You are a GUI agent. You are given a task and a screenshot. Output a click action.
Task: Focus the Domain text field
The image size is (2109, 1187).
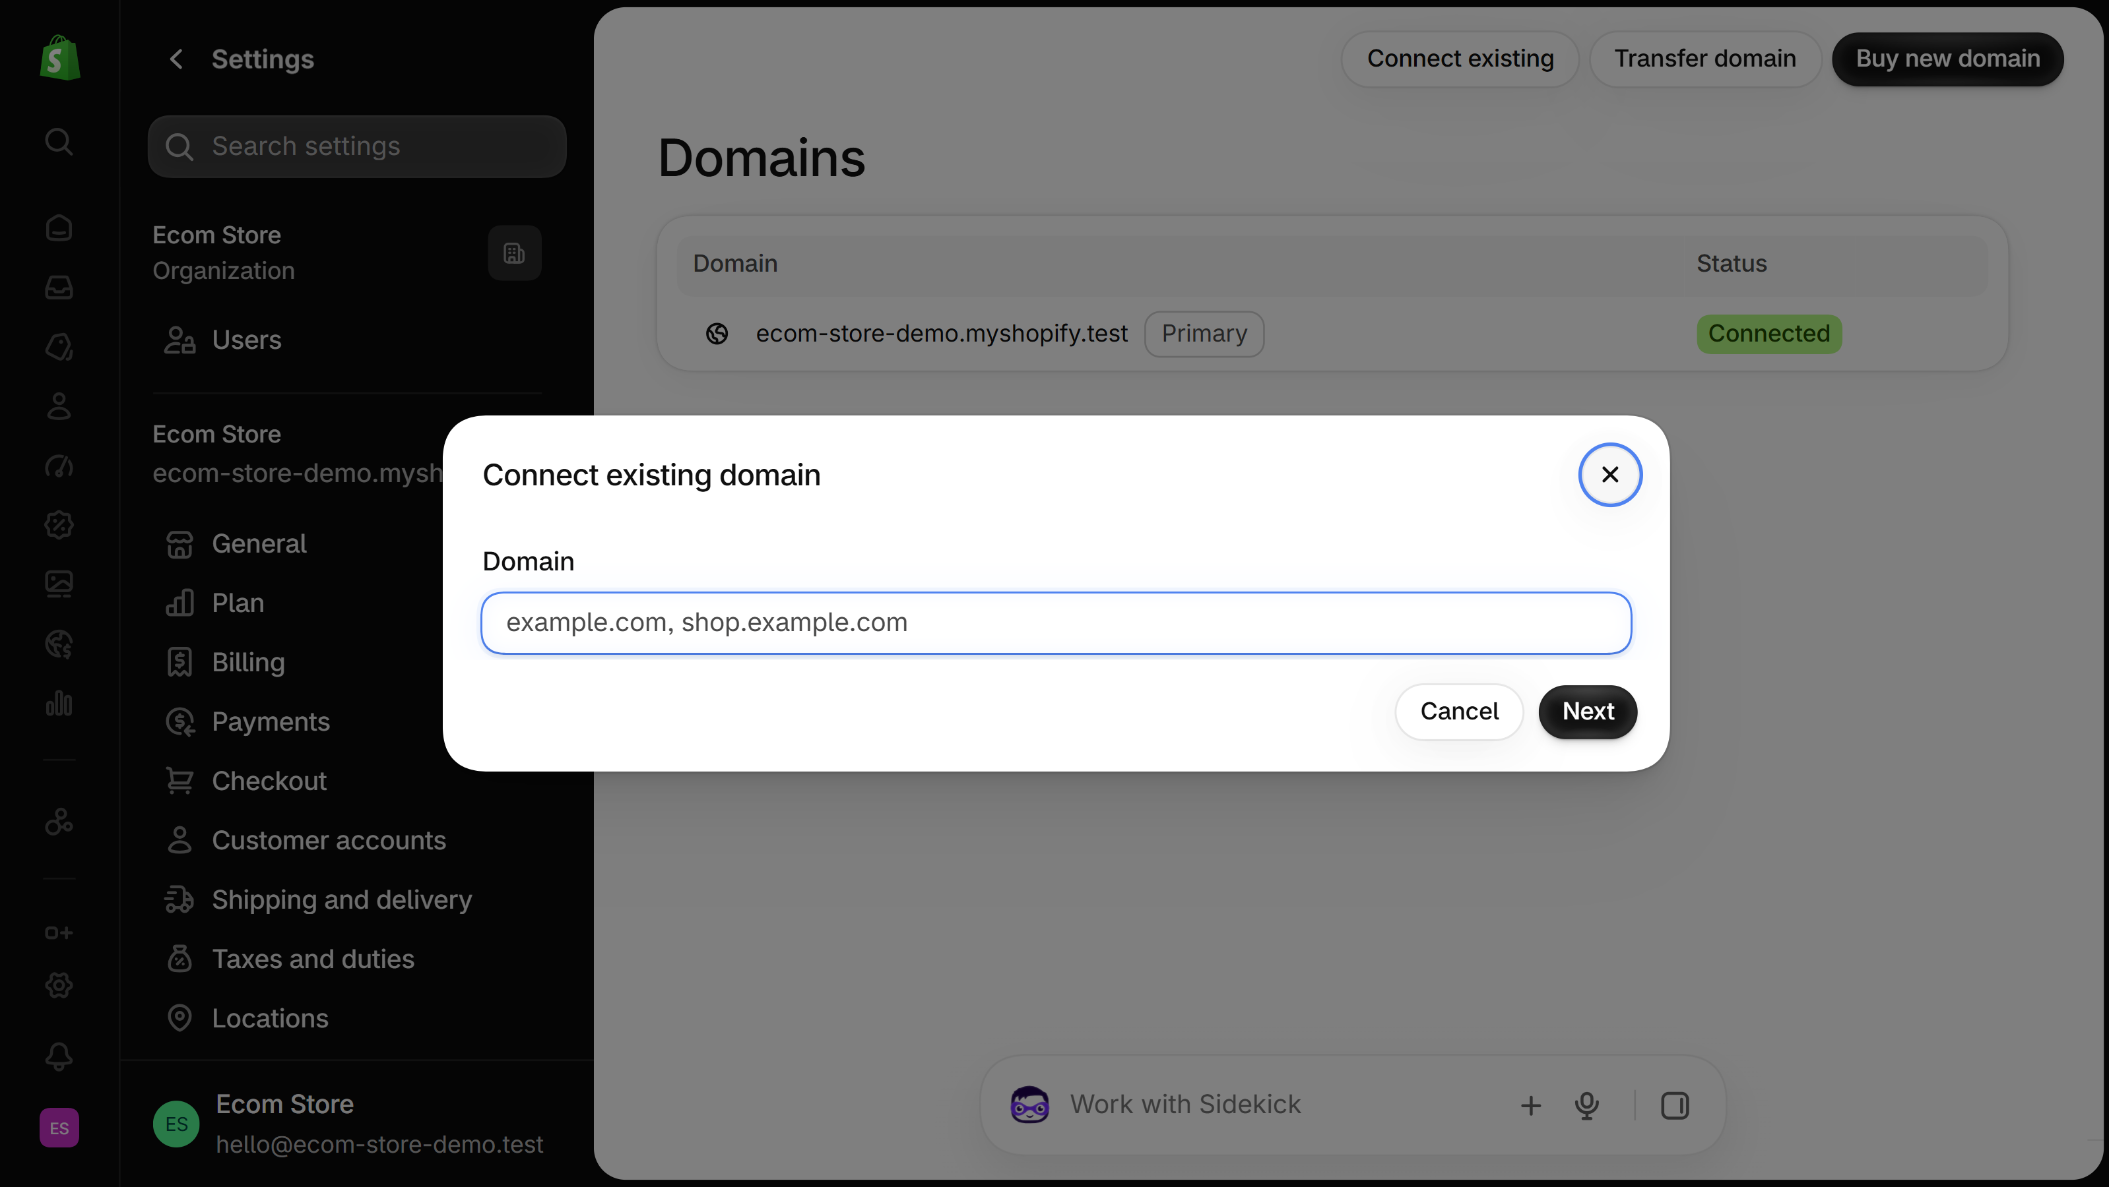point(1056,623)
